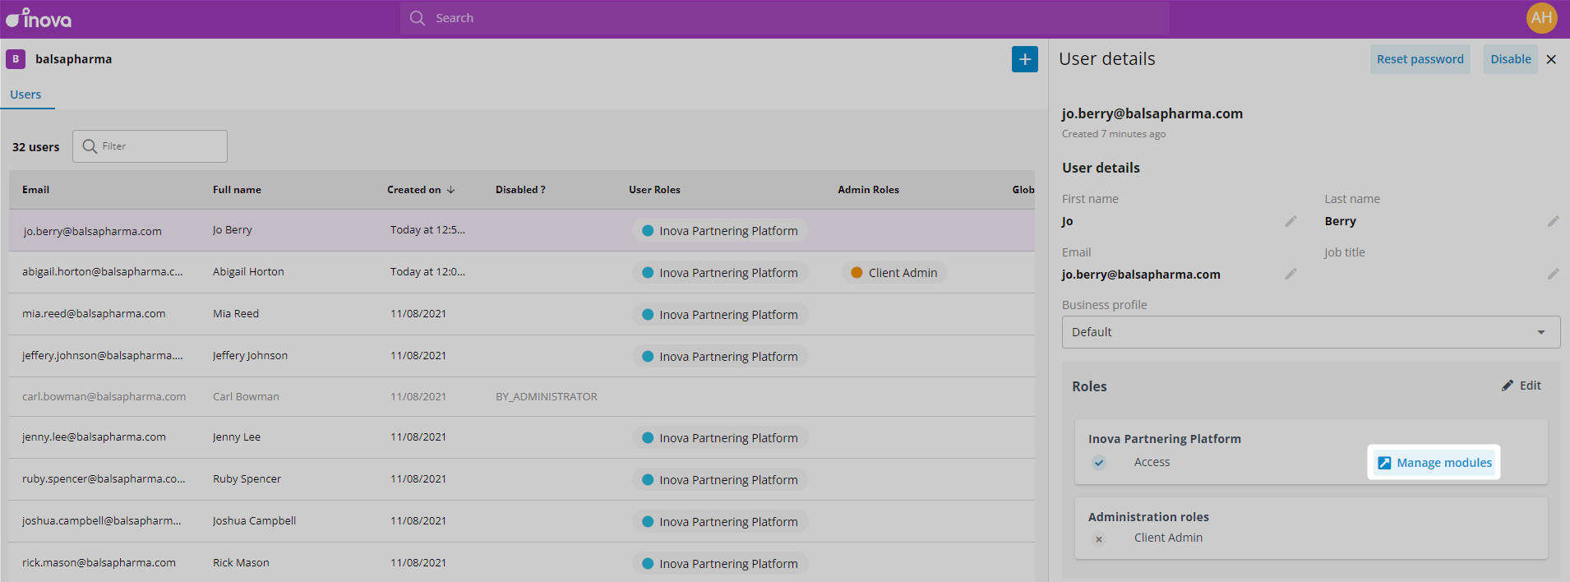Sort by Created on column header
1570x582 pixels.
[414, 190]
